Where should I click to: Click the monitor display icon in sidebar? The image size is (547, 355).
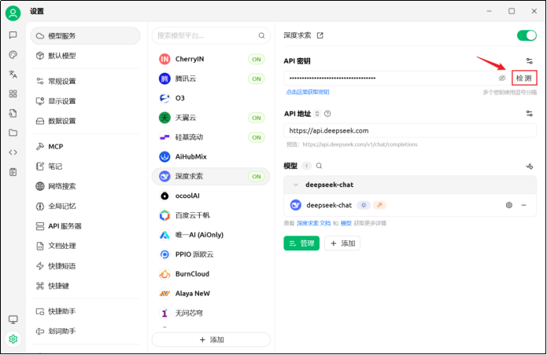(13, 319)
